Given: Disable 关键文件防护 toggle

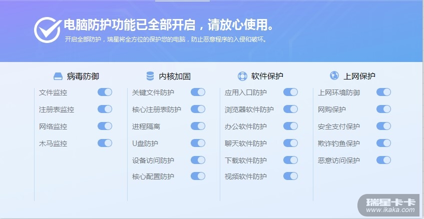Looking at the screenshot, I should point(198,92).
